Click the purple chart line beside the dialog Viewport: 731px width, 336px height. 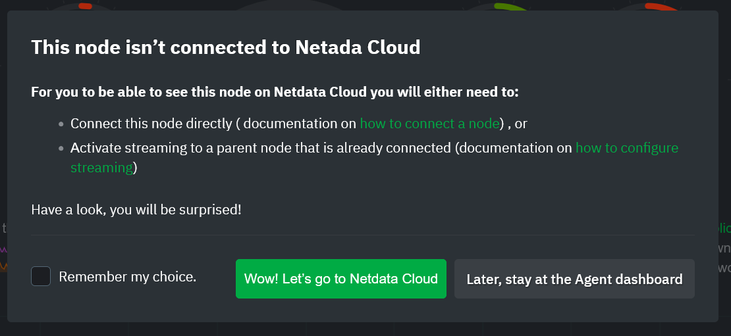(3, 249)
